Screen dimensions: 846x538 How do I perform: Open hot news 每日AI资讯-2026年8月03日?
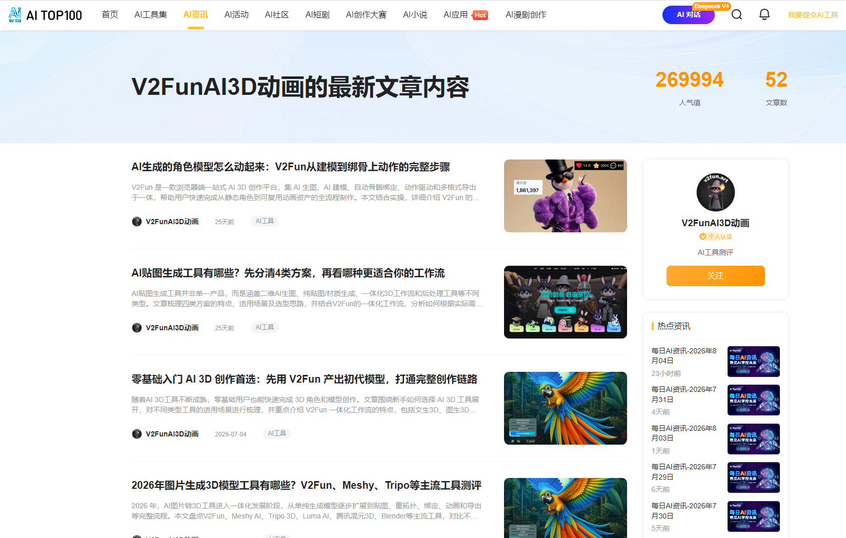pos(684,433)
